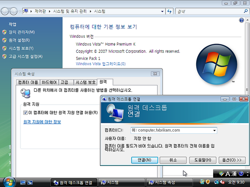Click the muted volume tray icon
The height and width of the screenshot is (187, 250).
point(222,182)
